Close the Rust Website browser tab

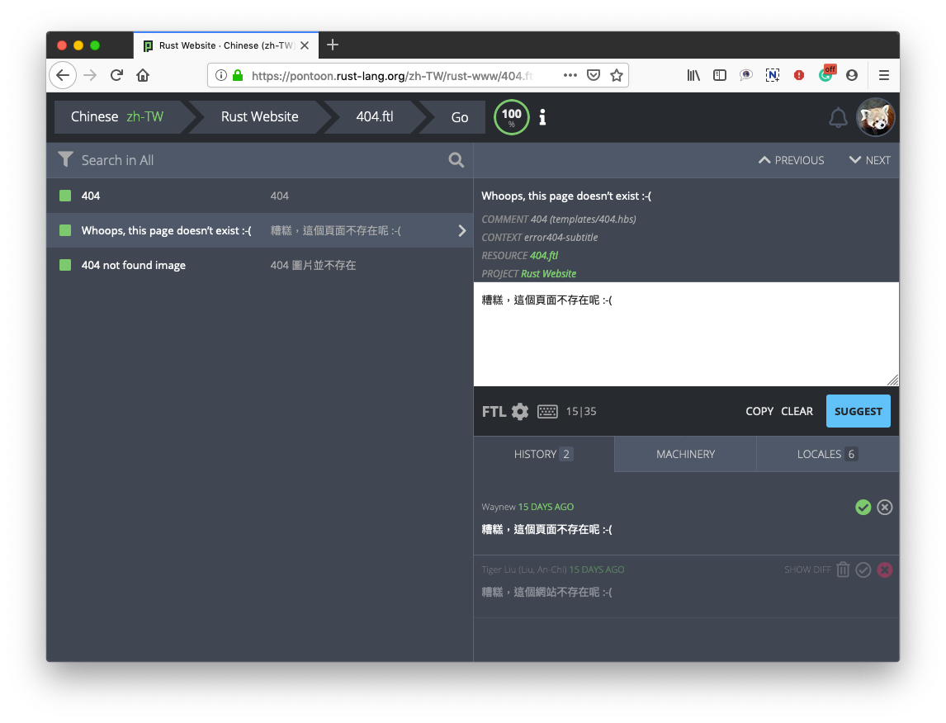click(305, 45)
